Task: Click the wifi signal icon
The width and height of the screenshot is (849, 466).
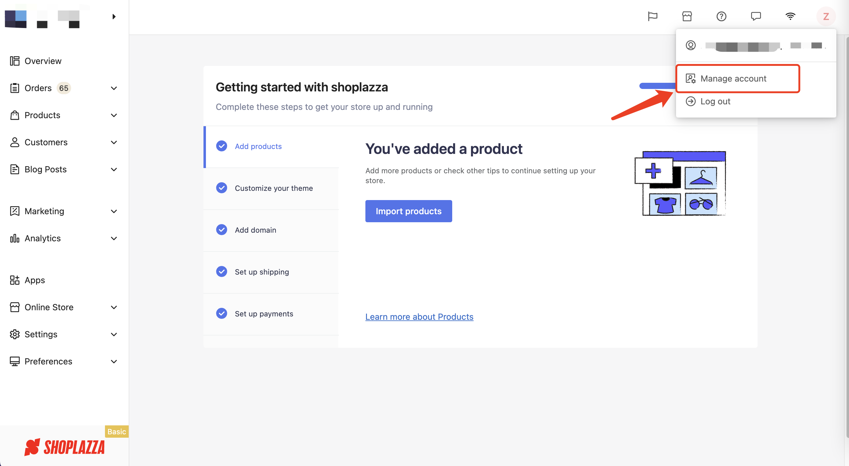Action: (x=790, y=16)
